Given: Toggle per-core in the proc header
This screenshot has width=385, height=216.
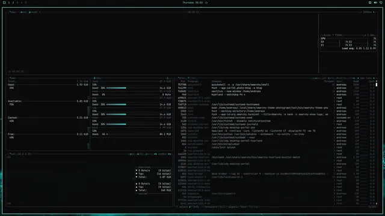Looking at the screenshot, I should click(328, 78).
